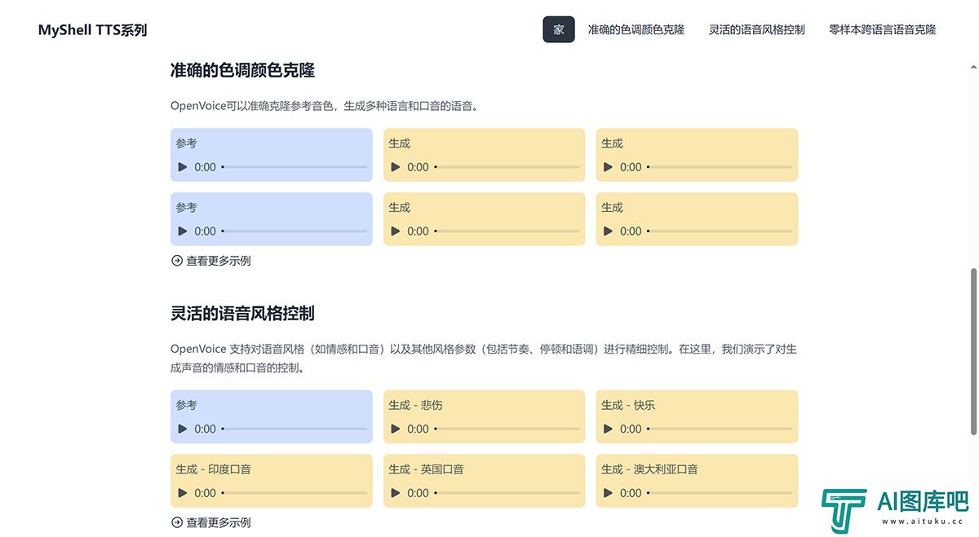Click the 生成 - 澳大利亚口音 card label
Image resolution: width=979 pixels, height=537 pixels.
coord(649,469)
